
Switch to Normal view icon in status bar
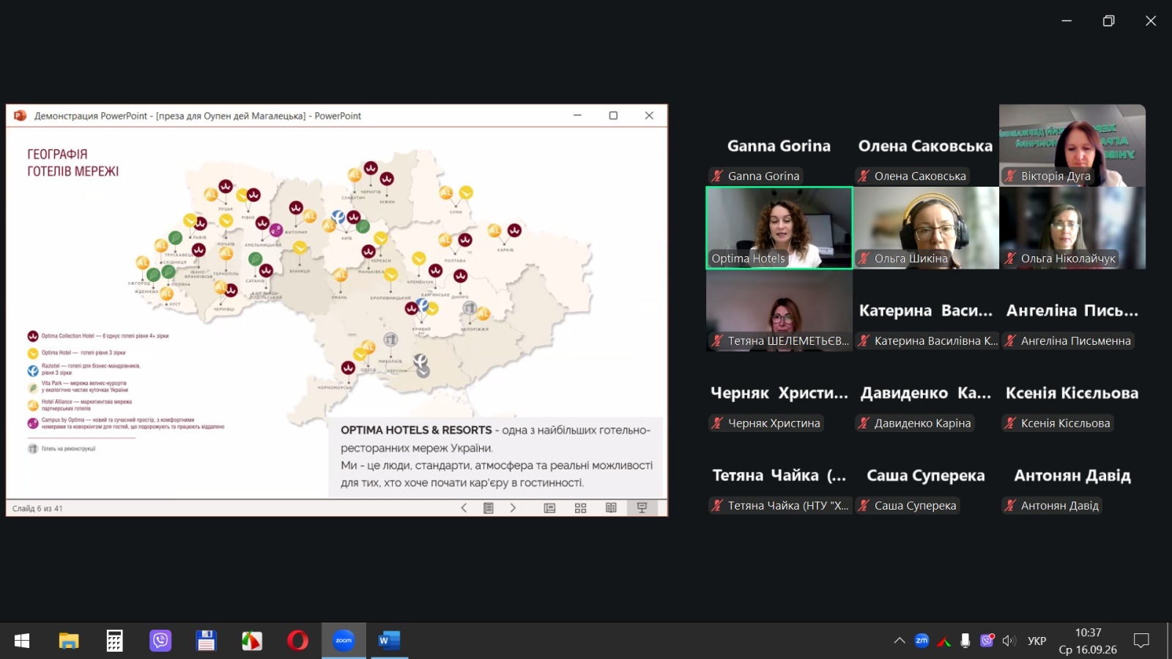(549, 508)
